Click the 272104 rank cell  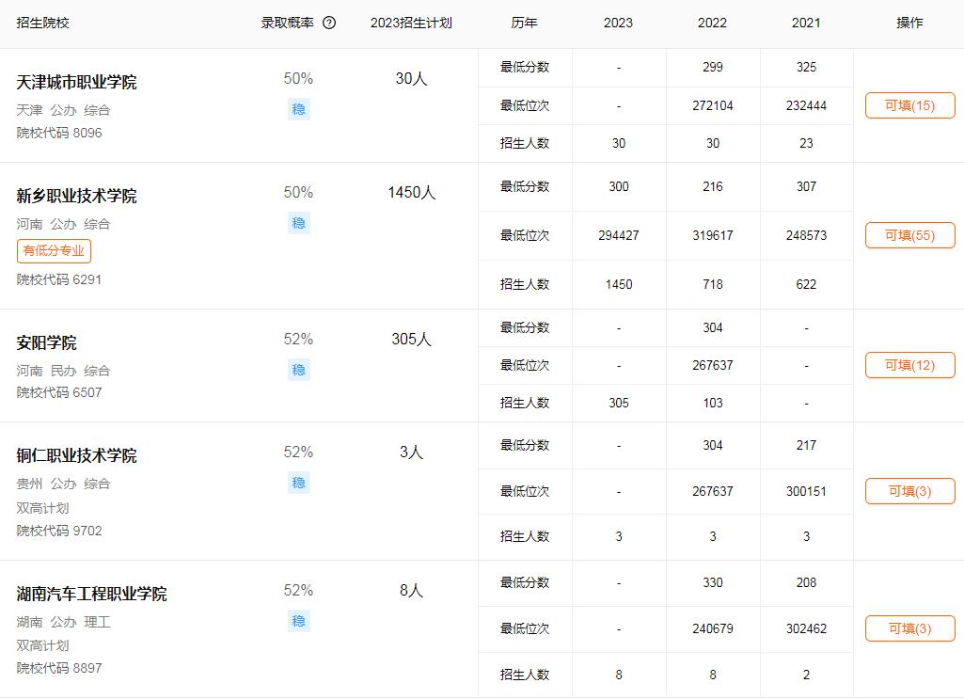pos(713,105)
